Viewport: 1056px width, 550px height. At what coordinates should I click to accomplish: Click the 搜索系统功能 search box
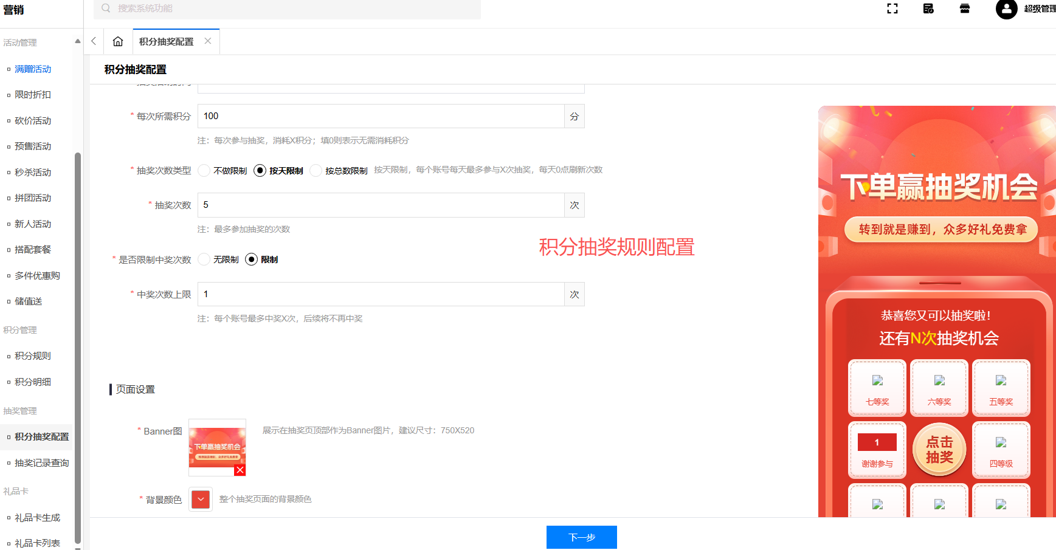point(287,9)
